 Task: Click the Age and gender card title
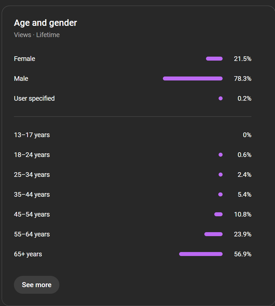45,23
